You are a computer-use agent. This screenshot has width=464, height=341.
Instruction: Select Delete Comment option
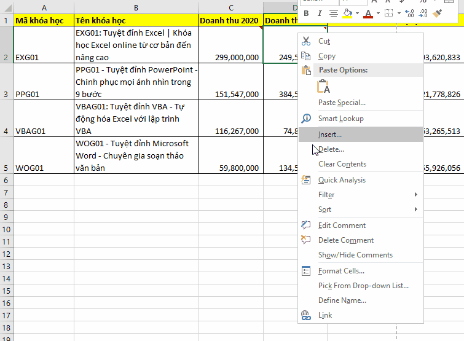tap(345, 240)
